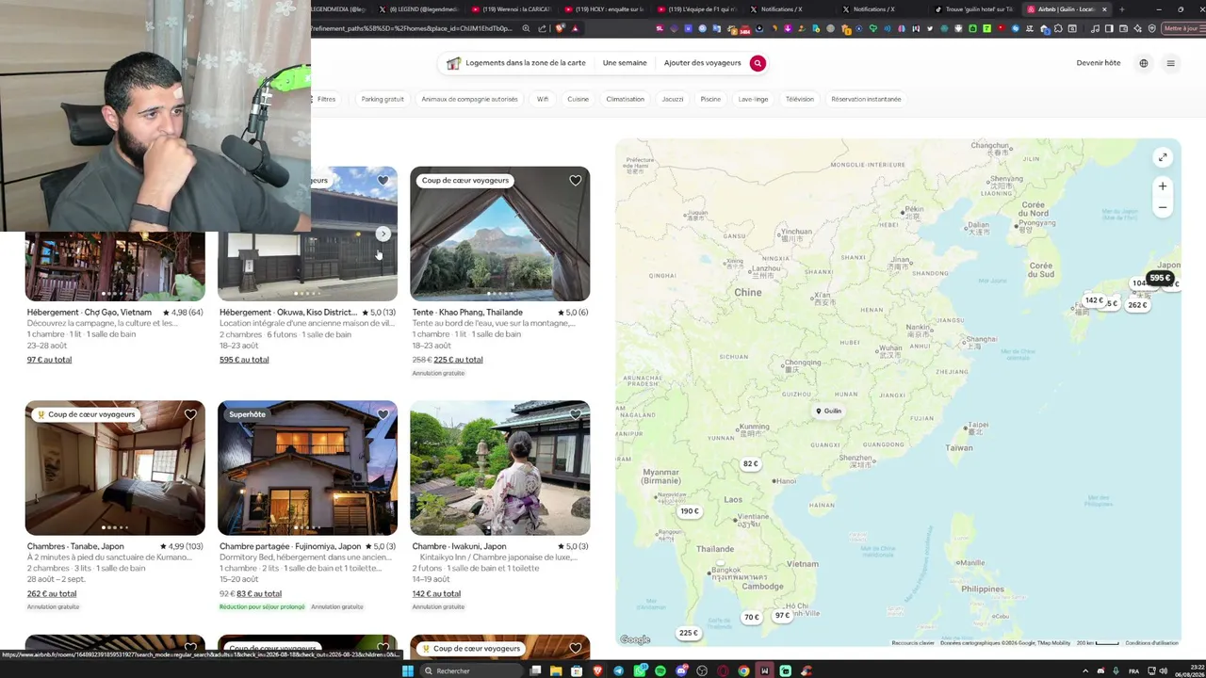Enable the Piscine filter chip

[x=710, y=99]
